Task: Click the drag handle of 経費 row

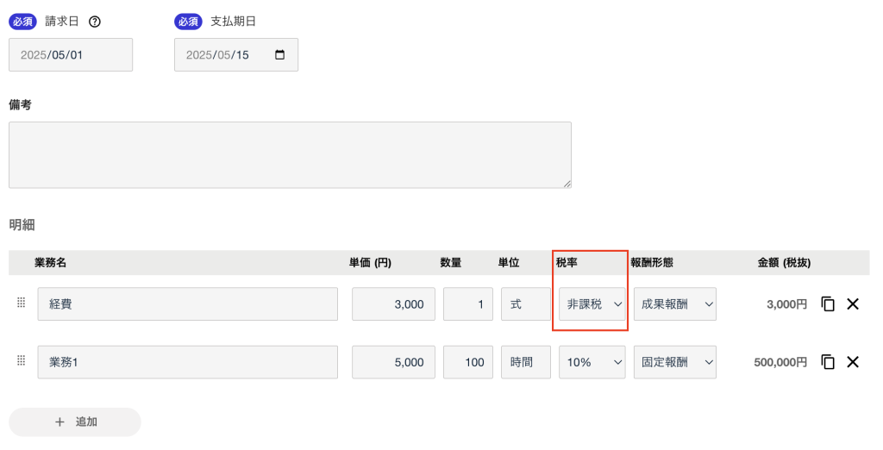Action: (22, 303)
